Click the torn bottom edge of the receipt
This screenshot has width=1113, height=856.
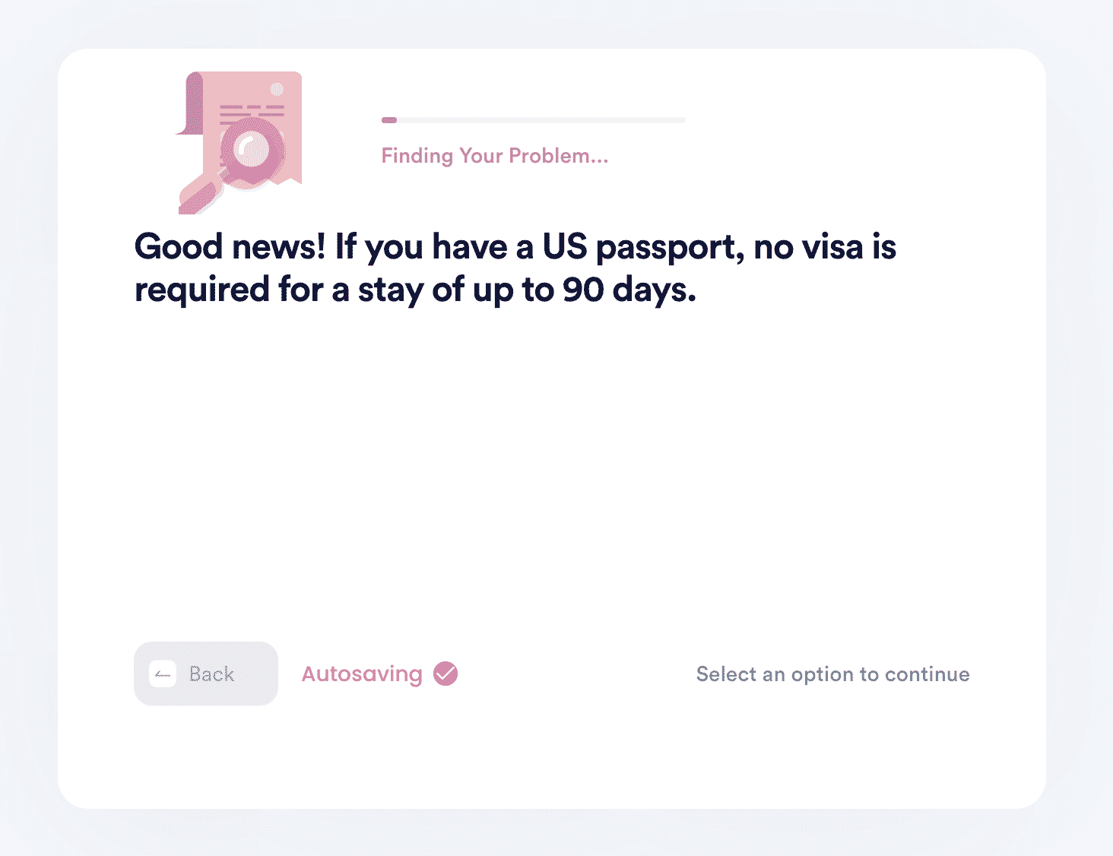click(x=285, y=181)
